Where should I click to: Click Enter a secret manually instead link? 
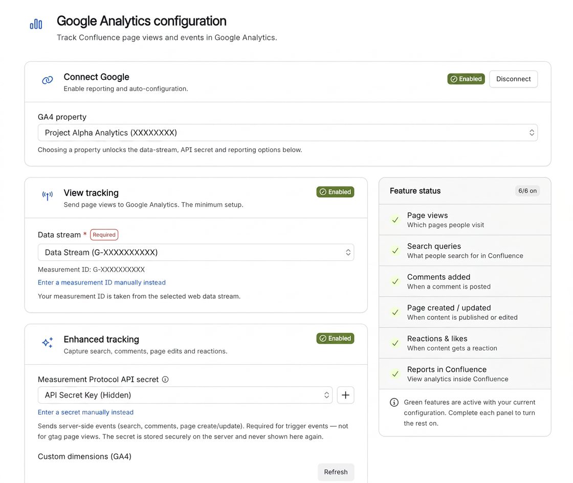point(85,412)
